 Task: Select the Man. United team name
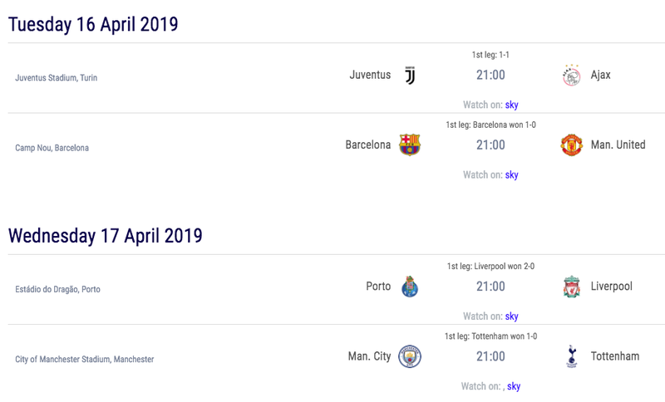click(x=618, y=145)
